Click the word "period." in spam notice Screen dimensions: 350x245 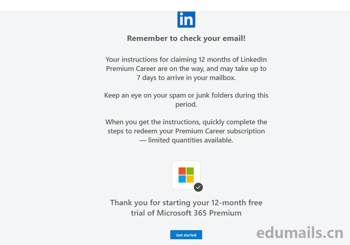point(186,104)
